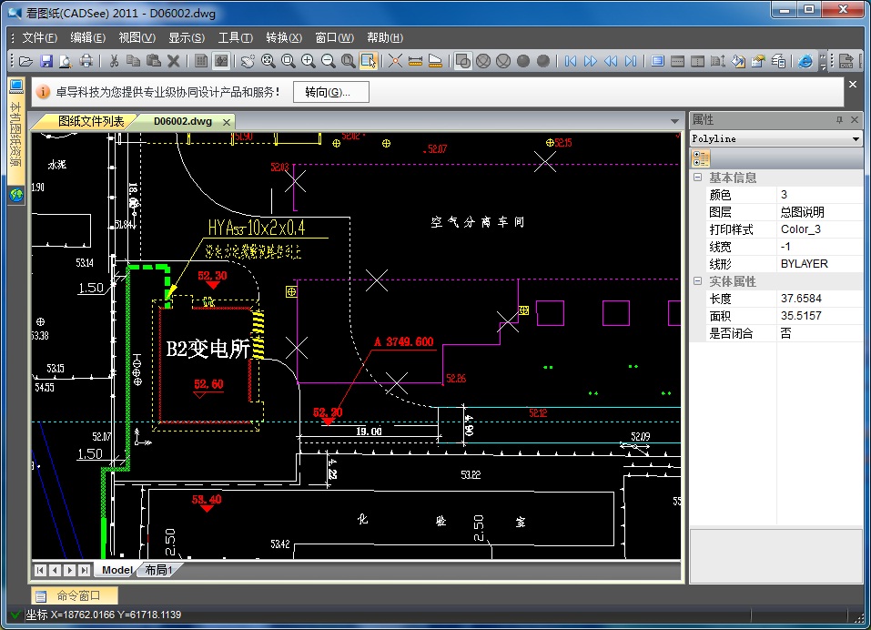Screen dimensions: 871x630
Task: Toggle the grid display toolbar button
Action: pos(201,61)
